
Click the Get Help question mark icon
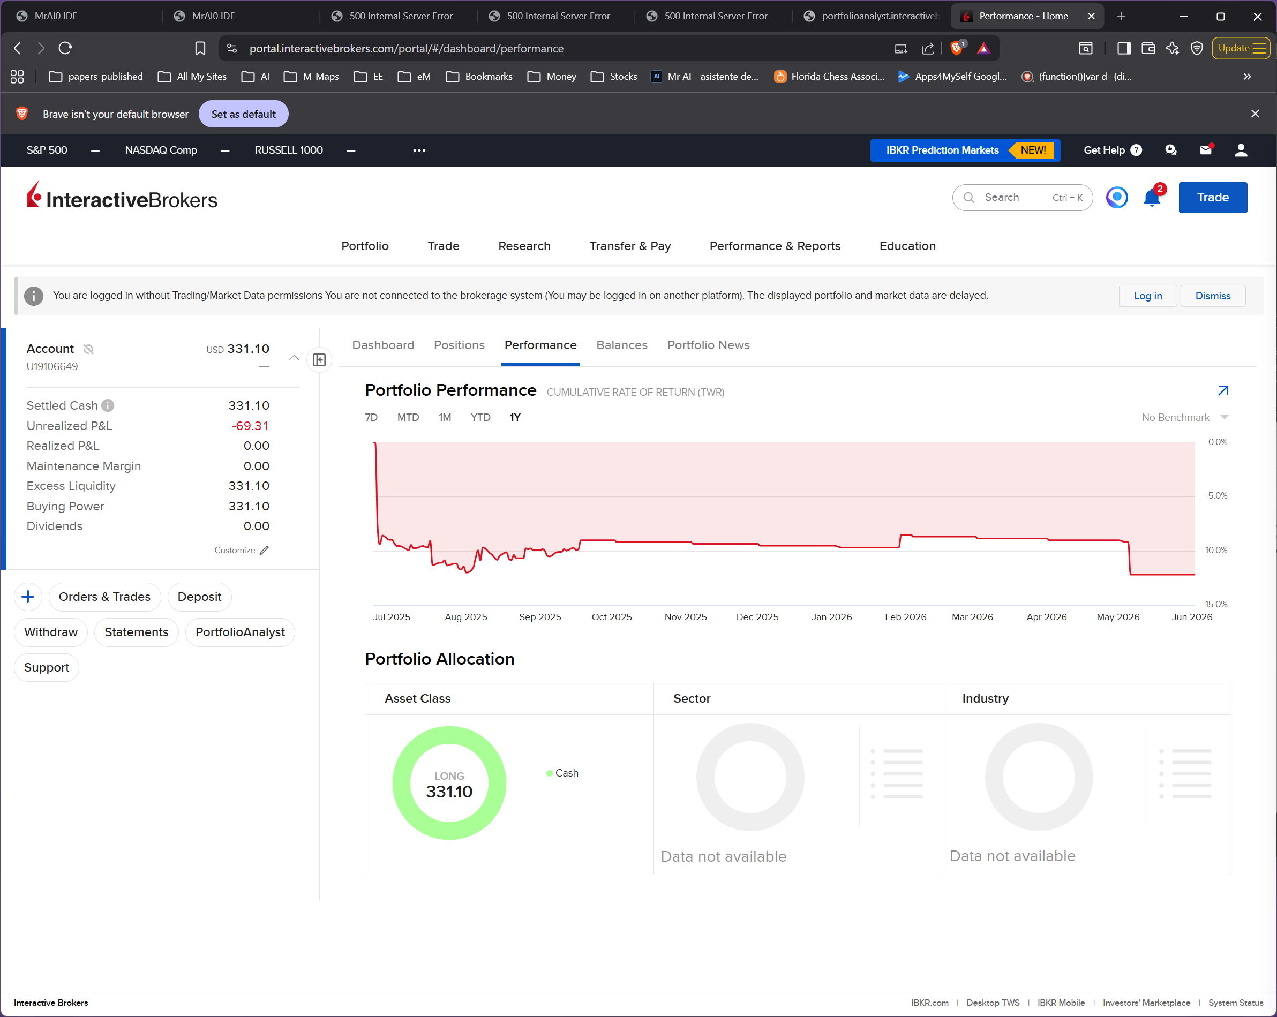coord(1136,150)
